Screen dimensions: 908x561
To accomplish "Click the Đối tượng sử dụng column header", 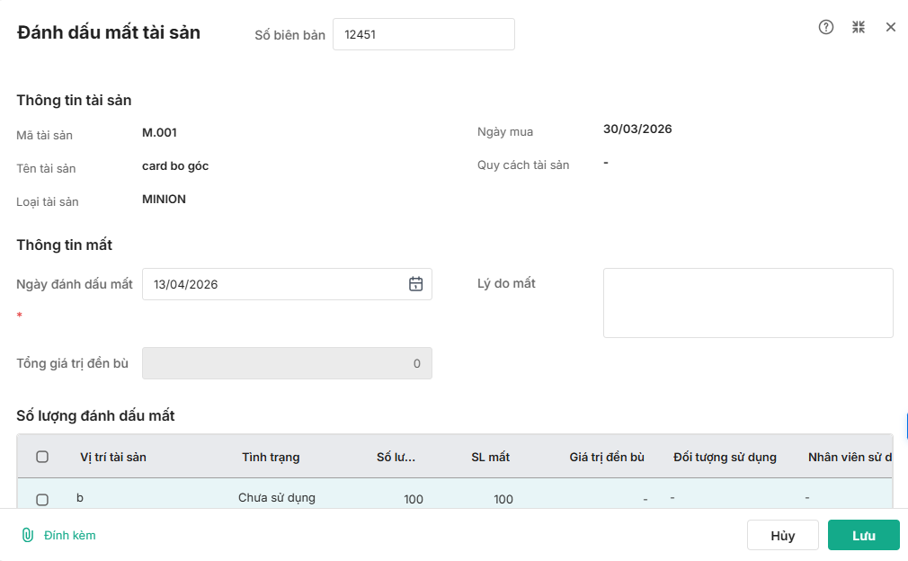I will point(725,457).
